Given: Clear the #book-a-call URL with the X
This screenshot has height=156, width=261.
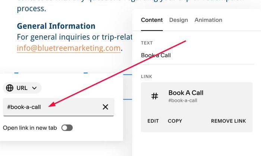Looking at the screenshot, I should pos(106,107).
